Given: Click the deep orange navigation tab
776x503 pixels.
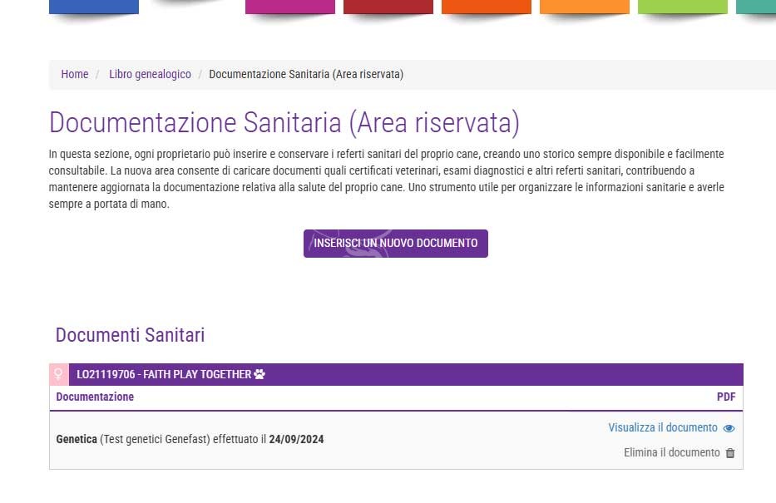Looking at the screenshot, I should click(487, 7).
